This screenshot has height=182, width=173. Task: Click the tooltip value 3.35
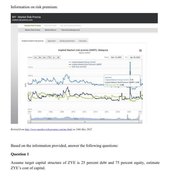coord(137,82)
